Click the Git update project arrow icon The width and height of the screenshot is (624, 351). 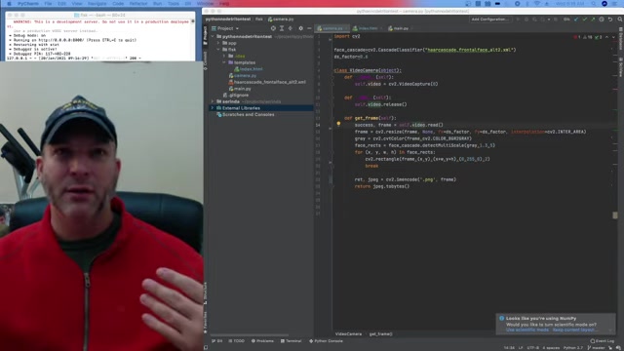(576, 19)
